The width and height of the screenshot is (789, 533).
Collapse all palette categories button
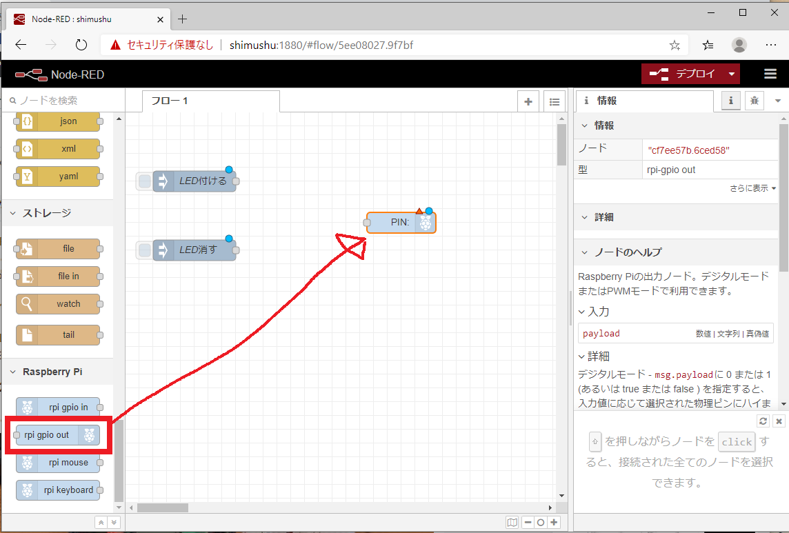tap(101, 523)
